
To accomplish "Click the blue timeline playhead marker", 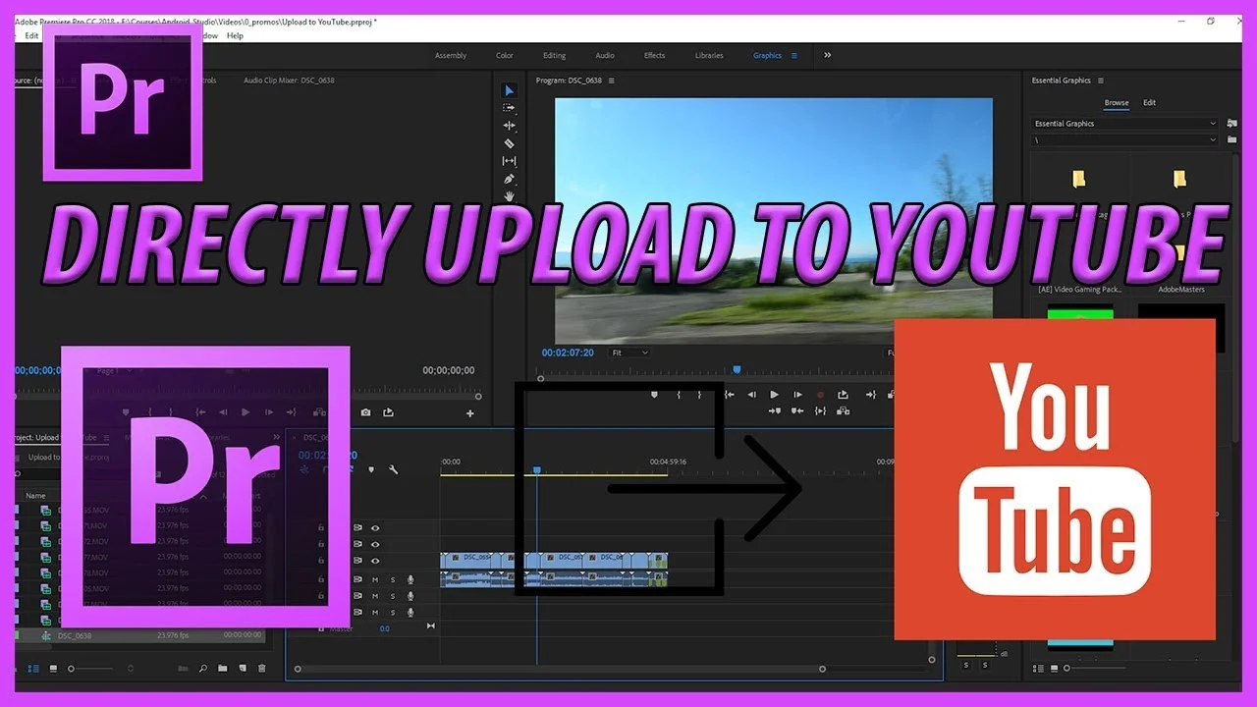I will pos(536,470).
